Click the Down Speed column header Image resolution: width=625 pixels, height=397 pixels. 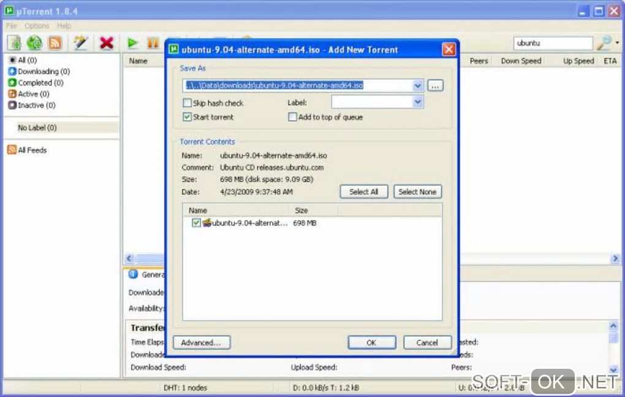[521, 61]
